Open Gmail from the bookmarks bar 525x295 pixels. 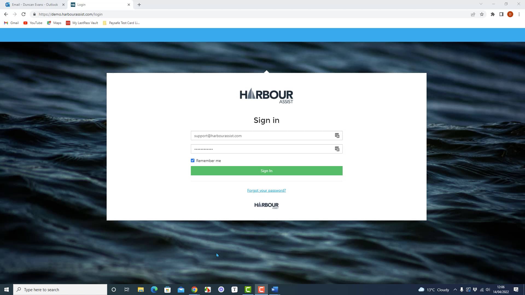coord(11,23)
